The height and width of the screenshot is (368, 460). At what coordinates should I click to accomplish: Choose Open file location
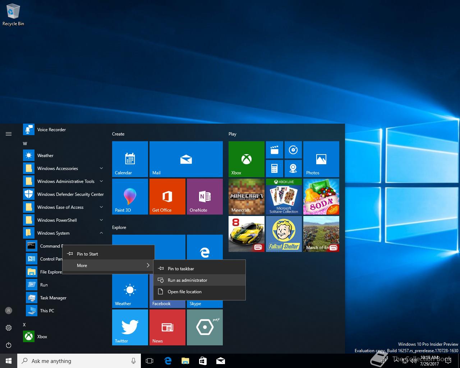pos(199,291)
